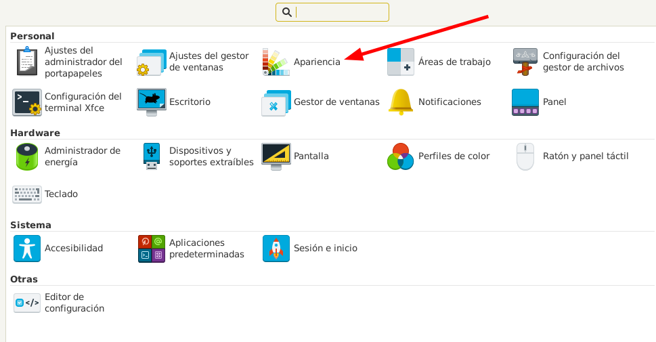The image size is (656, 342).
Task: Open the Gestor de ventanas icon
Action: click(276, 102)
